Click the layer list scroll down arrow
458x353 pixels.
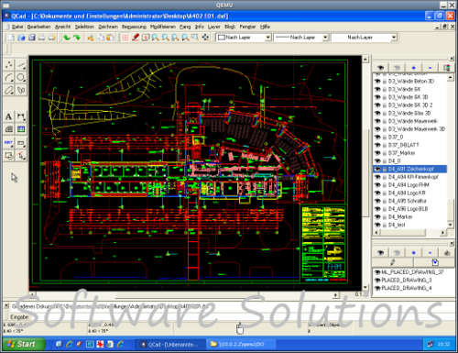click(451, 225)
